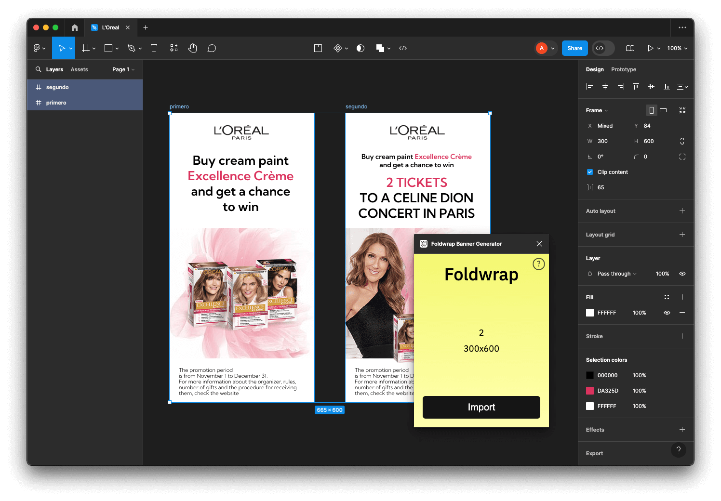Open fill styles four-dot icon
The width and height of the screenshot is (721, 501).
click(x=667, y=297)
